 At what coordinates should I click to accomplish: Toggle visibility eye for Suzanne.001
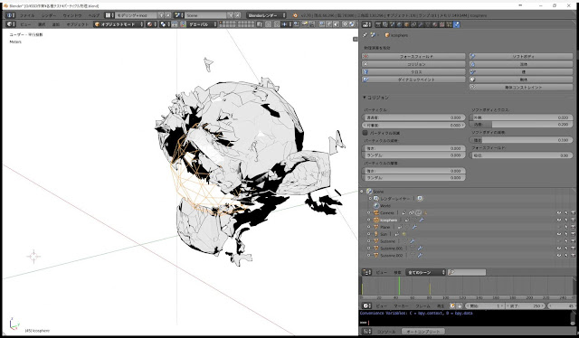tap(559, 248)
